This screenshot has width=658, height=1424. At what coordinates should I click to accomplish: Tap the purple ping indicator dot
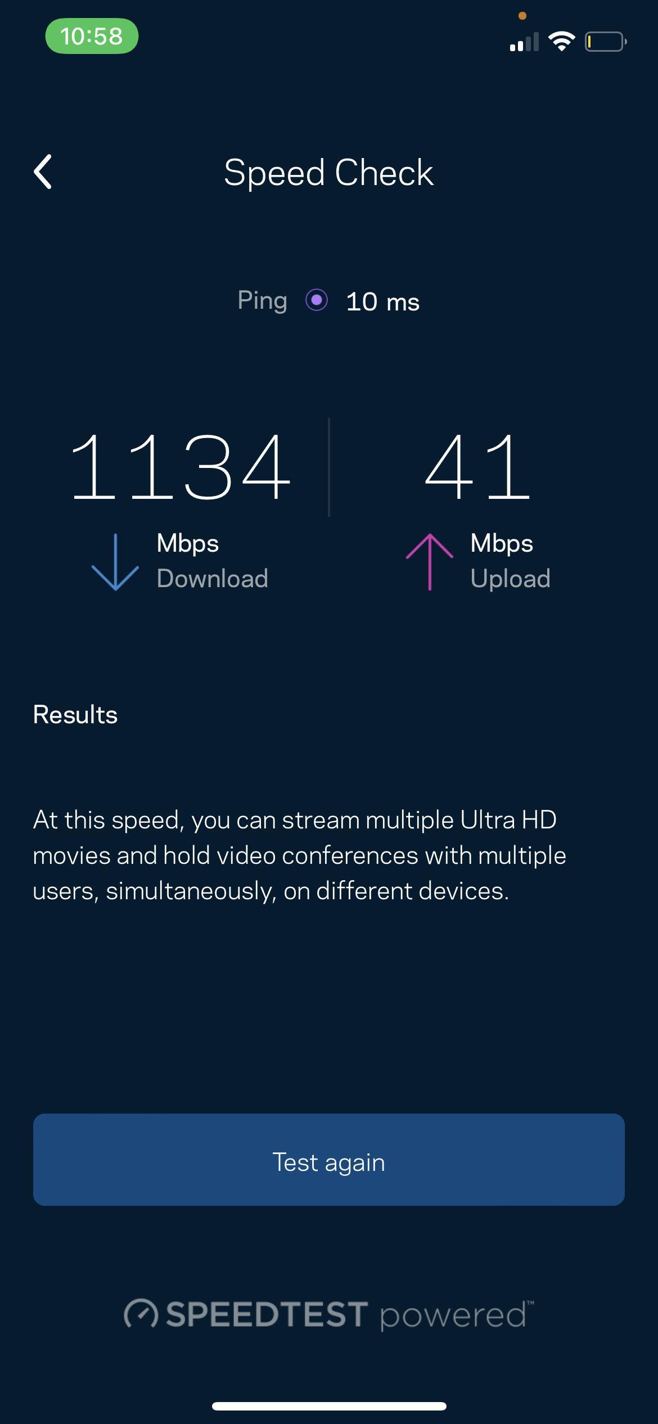(x=317, y=300)
